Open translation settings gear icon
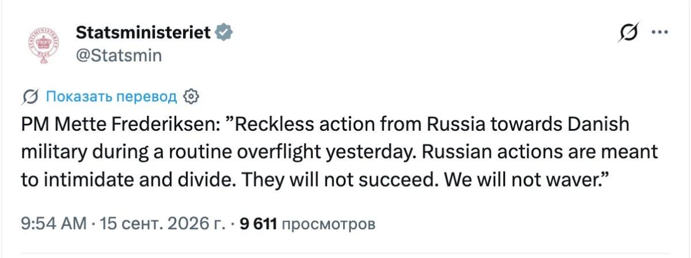Screen dimensions: 691x258 [x=191, y=97]
